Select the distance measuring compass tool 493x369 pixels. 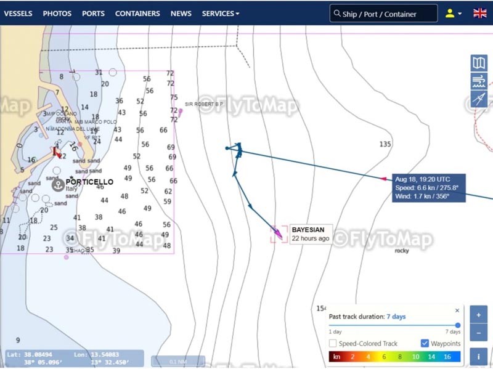(479, 99)
